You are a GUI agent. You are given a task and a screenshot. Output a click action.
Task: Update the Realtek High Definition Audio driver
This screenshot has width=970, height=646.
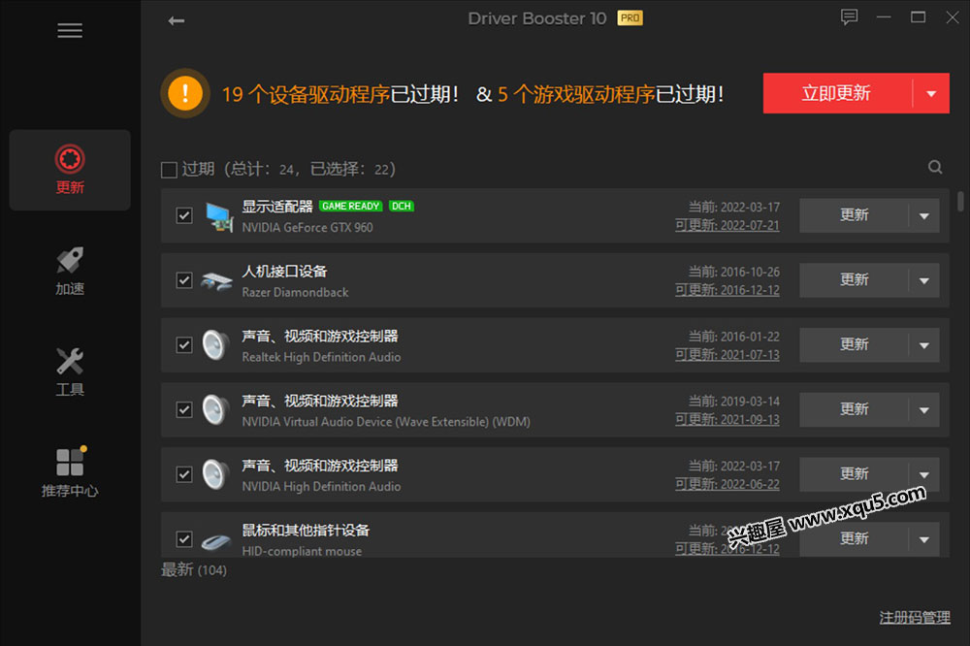coord(854,344)
